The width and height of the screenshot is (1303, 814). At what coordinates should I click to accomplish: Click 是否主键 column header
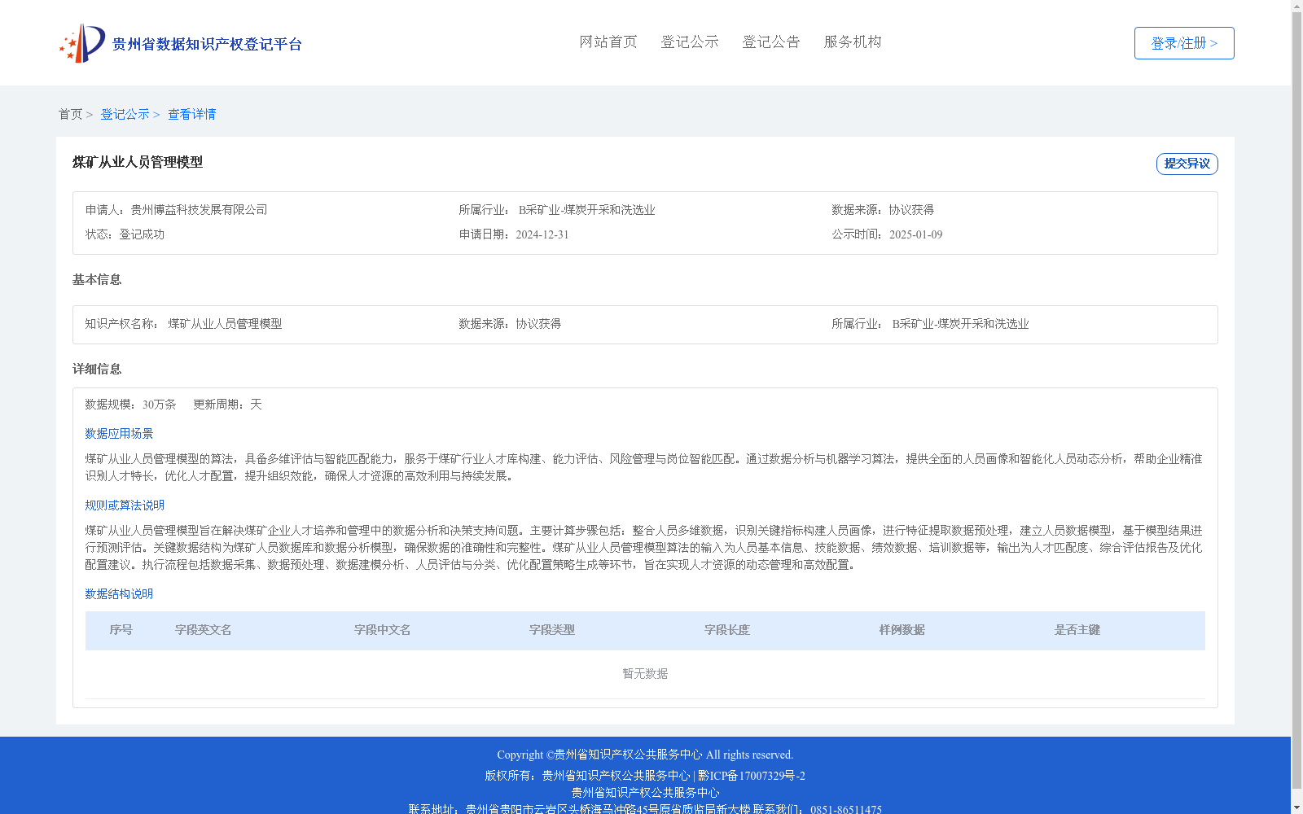(x=1077, y=630)
